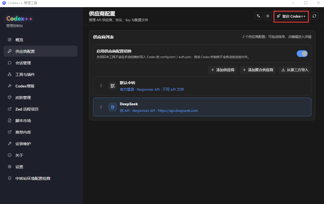Click chat bubble icon beside 会话管理

[9, 63]
